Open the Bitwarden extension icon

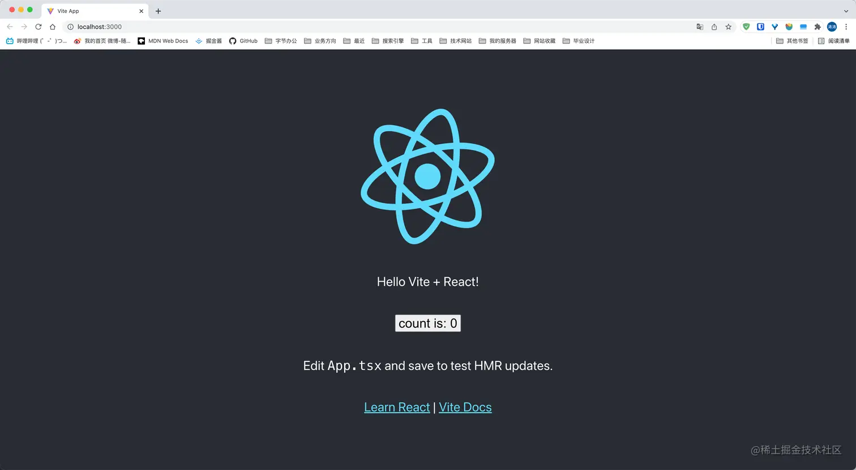tap(760, 27)
